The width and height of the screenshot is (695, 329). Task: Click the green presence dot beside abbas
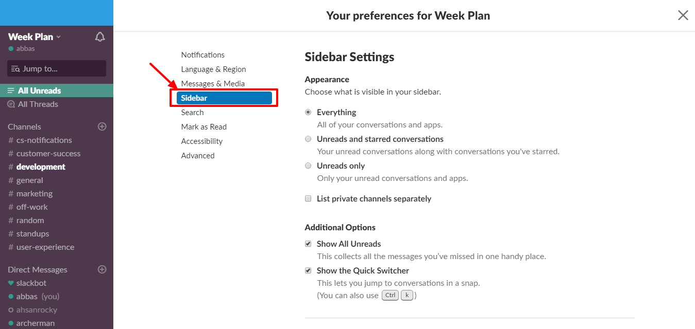pyautogui.click(x=11, y=49)
